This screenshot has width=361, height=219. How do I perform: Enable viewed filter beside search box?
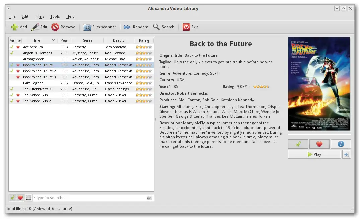pos(12,198)
